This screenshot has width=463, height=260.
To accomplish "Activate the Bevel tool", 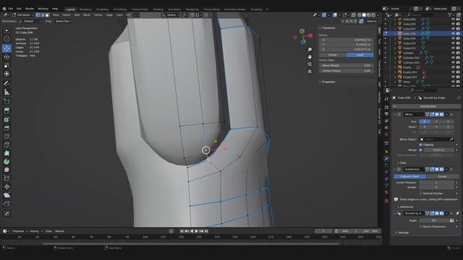I will (7, 128).
